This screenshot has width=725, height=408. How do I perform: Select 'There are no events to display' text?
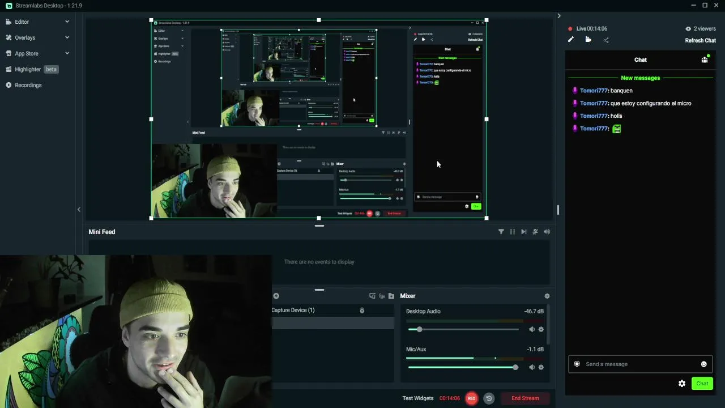(319, 262)
